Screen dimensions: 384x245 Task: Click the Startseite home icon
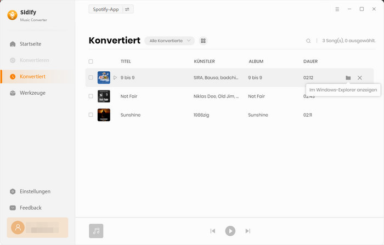coord(13,44)
